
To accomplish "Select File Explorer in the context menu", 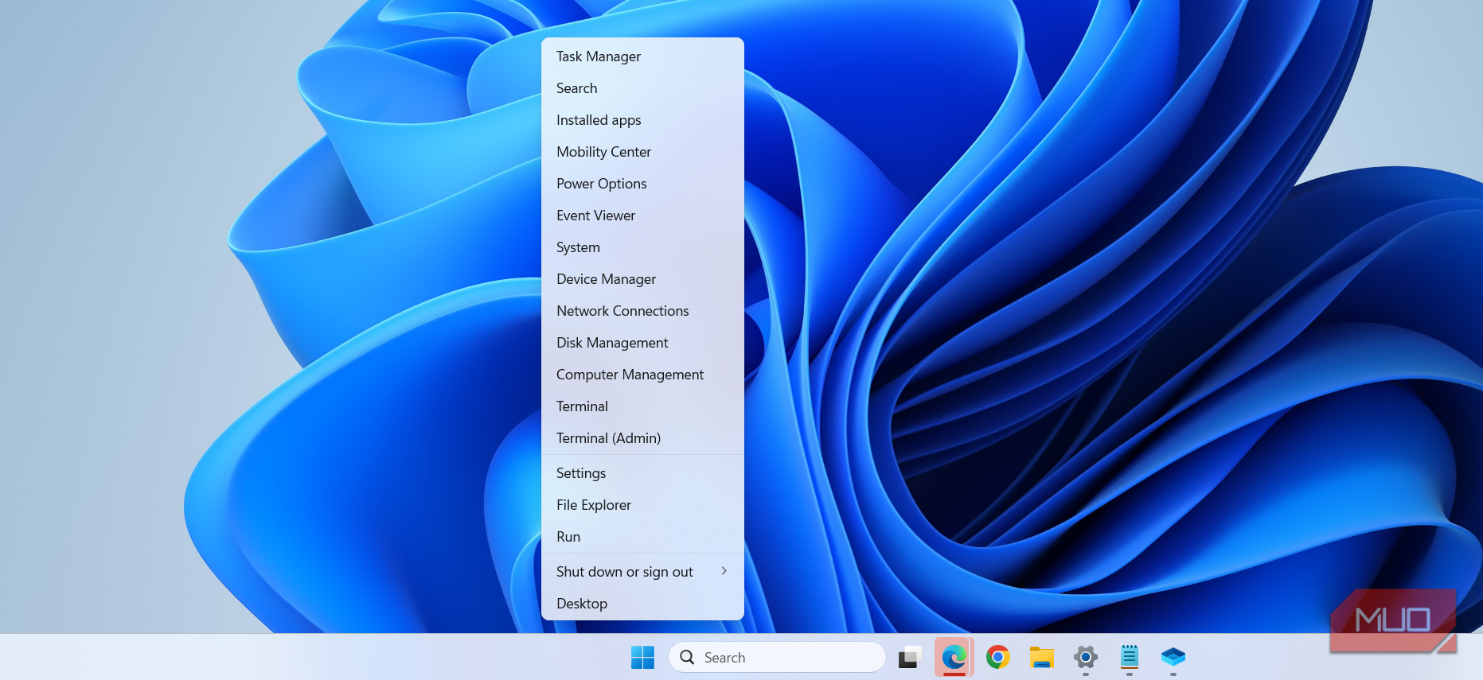I will point(642,505).
